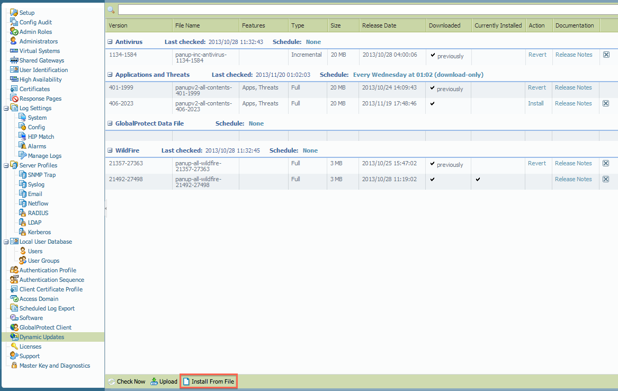618x391 pixels.
Task: Click Install From File button
Action: [209, 381]
